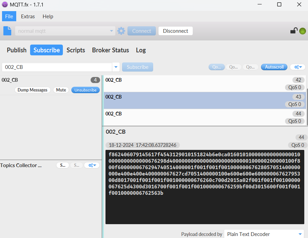Toggle the Autoscroll button
This screenshot has height=238, width=308.
coord(274,67)
